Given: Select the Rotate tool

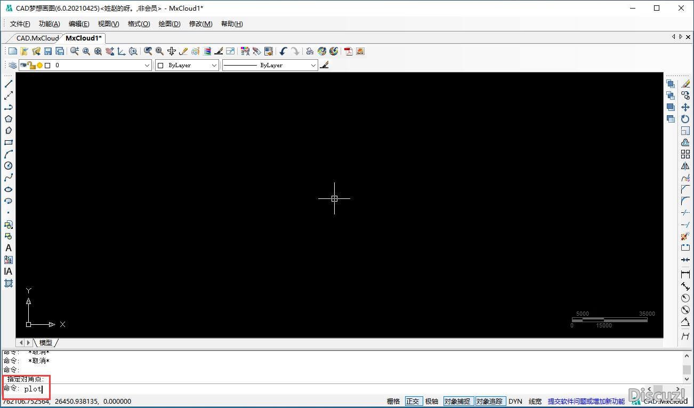Looking at the screenshot, I should tap(685, 119).
